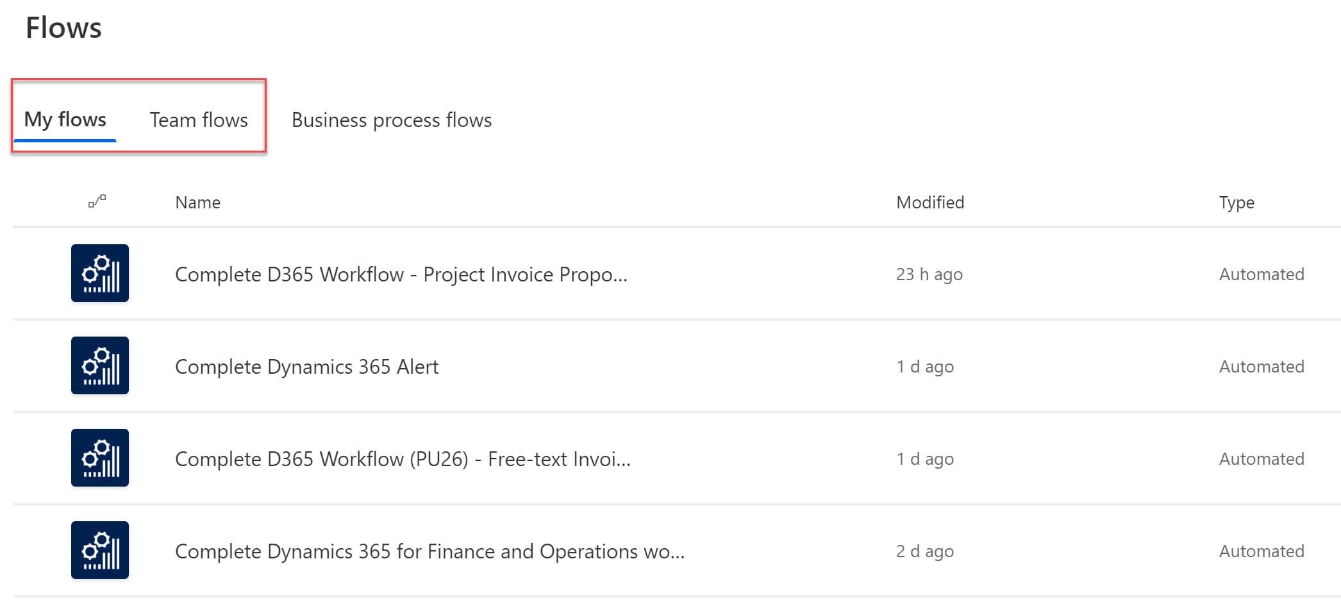
Task: Click the Project Invoice Proposal flow icon
Action: pos(100,273)
